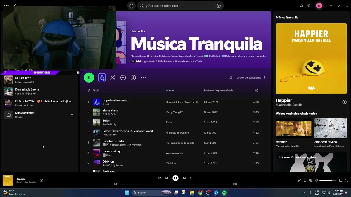Open the Happier related music video thumbnail
This screenshot has width=351, height=197.
293,128
